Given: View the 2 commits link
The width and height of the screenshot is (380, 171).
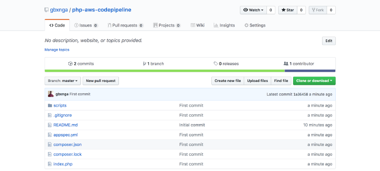Looking at the screenshot, I should pos(81,64).
